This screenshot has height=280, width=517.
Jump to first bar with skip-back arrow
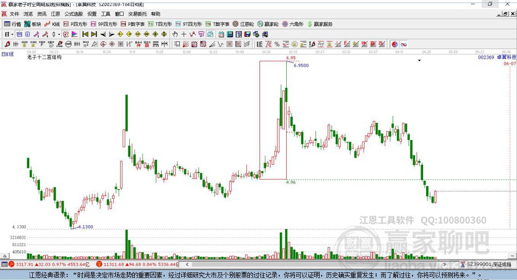pyautogui.click(x=85, y=34)
